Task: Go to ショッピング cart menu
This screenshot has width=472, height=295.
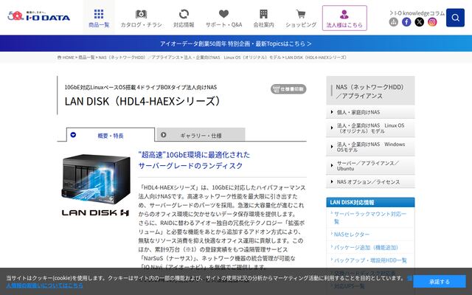Action: click(x=301, y=18)
